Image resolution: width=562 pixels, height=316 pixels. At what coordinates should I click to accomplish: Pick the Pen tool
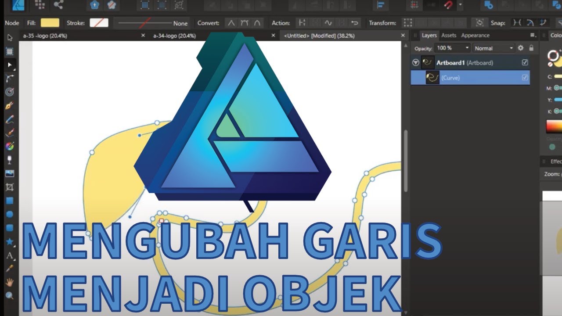pos(9,106)
